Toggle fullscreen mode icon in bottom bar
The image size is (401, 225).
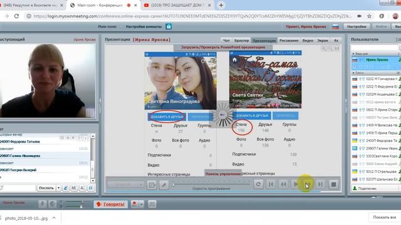point(152,204)
